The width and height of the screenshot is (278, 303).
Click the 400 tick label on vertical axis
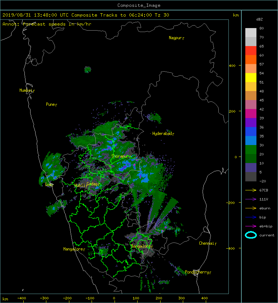(x=232, y=66)
